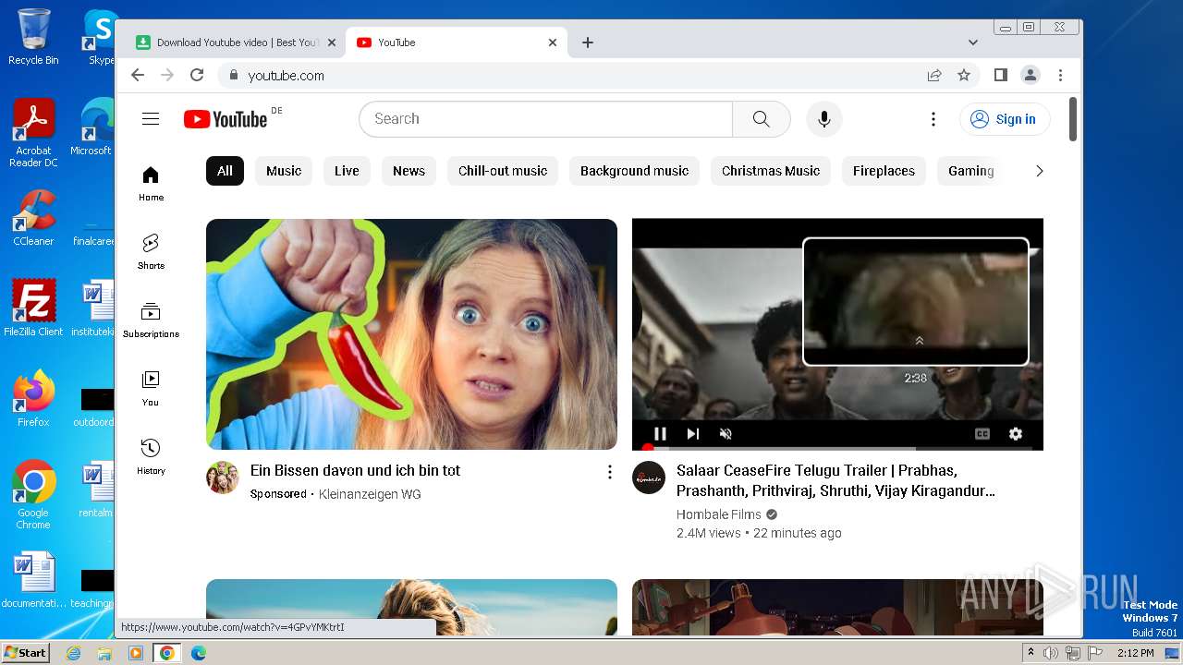Click the Sign in button

click(x=1005, y=119)
